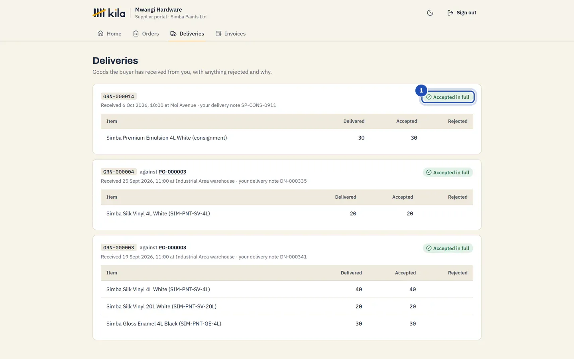Click the Kila logo
The image size is (574, 359).
109,13
